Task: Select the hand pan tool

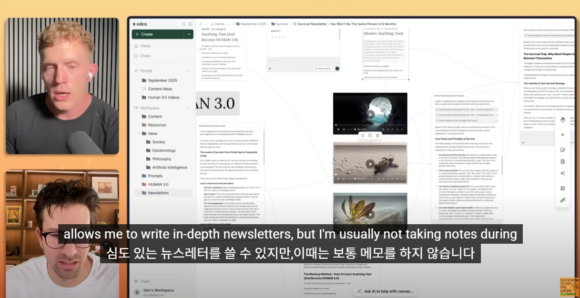Action: pyautogui.click(x=562, y=119)
